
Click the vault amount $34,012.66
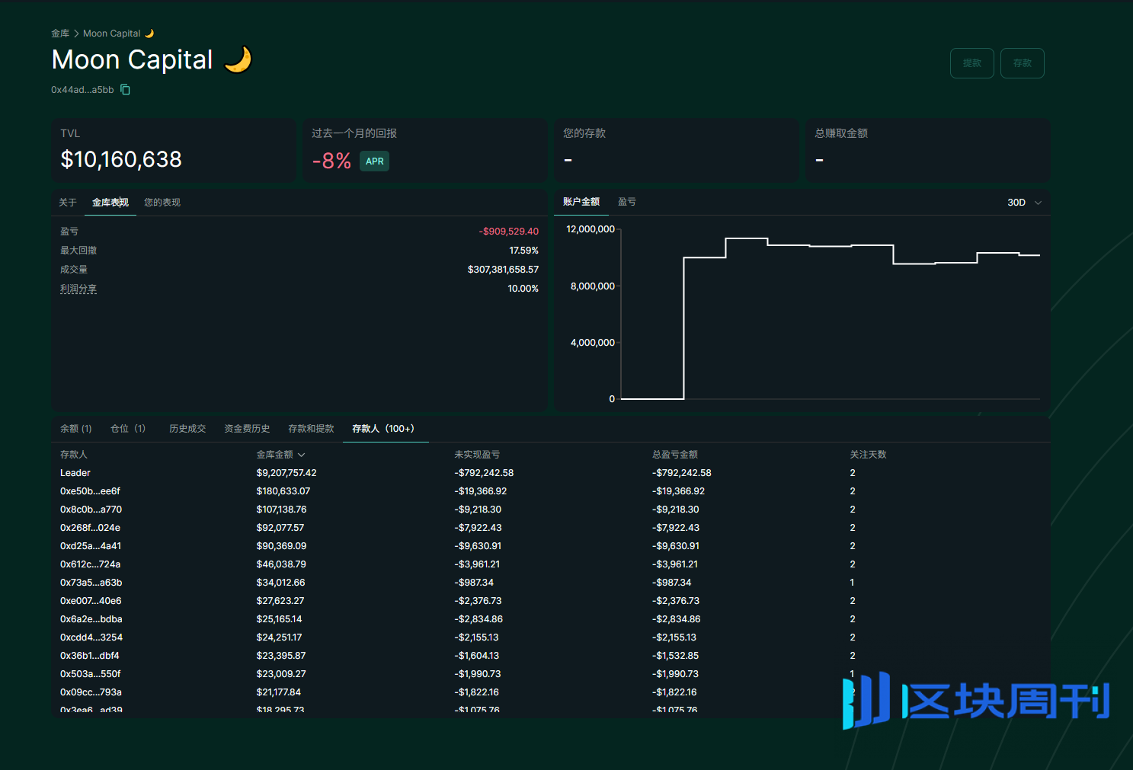point(280,583)
